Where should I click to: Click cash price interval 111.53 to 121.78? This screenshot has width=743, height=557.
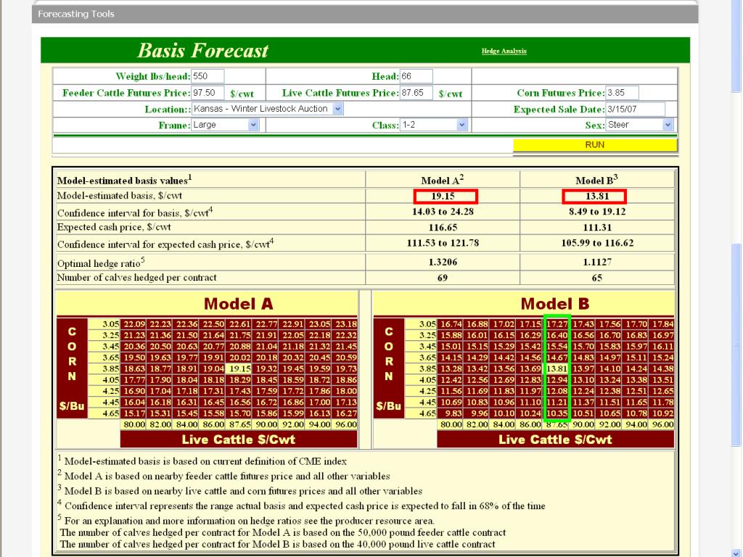point(443,243)
